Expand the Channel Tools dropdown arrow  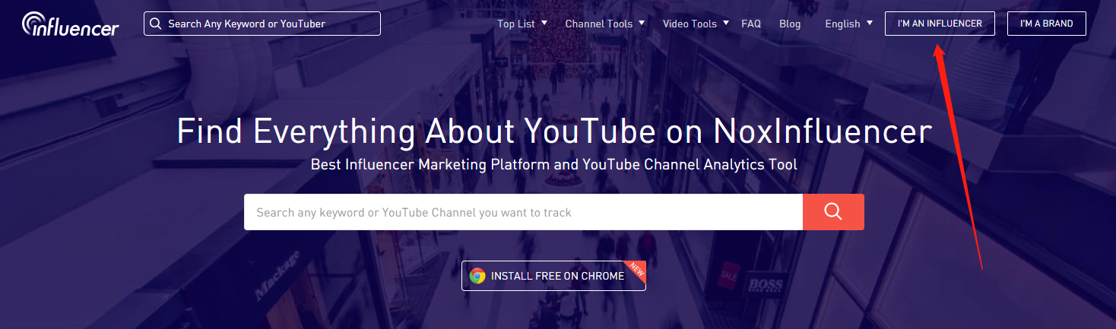point(642,23)
